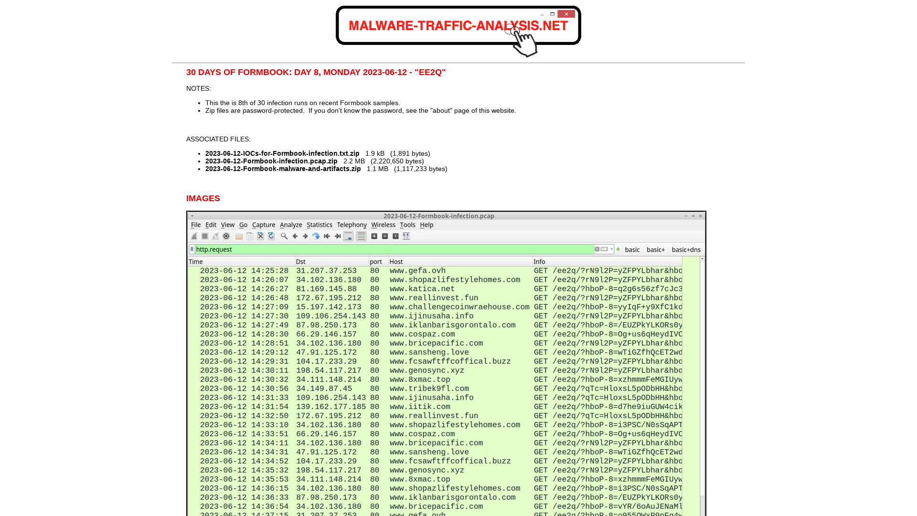Viewport: 917px width, 516px height.
Task: Open the display filter history dropdown
Action: 611,249
